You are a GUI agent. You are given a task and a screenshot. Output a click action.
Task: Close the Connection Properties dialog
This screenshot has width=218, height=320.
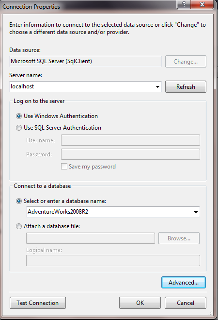pos(202,4)
